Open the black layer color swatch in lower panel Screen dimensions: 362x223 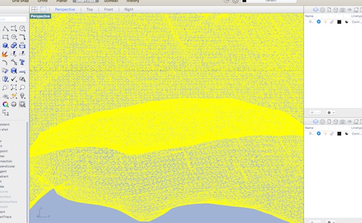[x=339, y=134]
